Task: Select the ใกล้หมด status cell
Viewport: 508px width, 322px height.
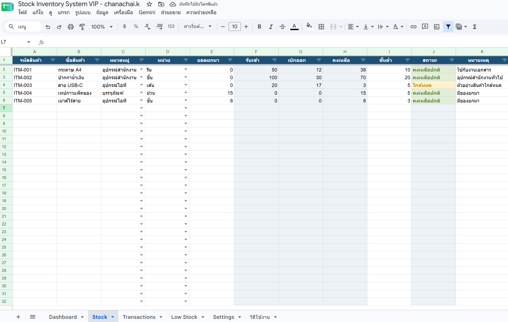Action: point(433,85)
